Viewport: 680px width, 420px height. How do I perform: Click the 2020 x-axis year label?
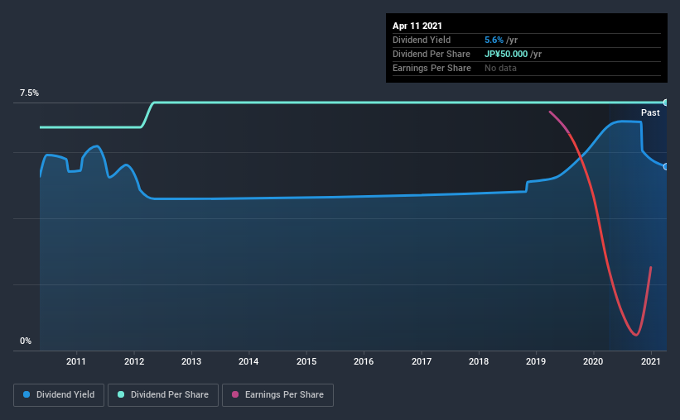(x=593, y=361)
